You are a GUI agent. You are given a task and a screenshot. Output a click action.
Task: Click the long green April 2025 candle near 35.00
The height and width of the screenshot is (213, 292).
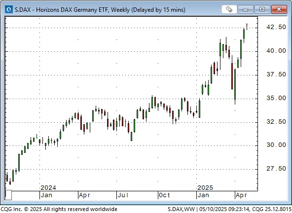click(235, 86)
